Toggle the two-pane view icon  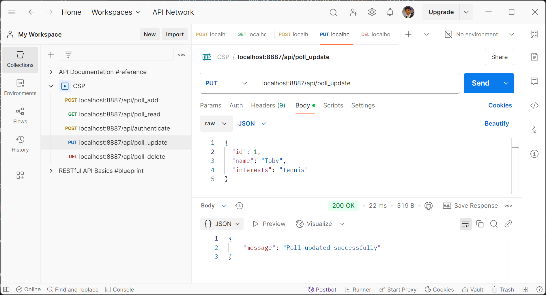click(525, 290)
